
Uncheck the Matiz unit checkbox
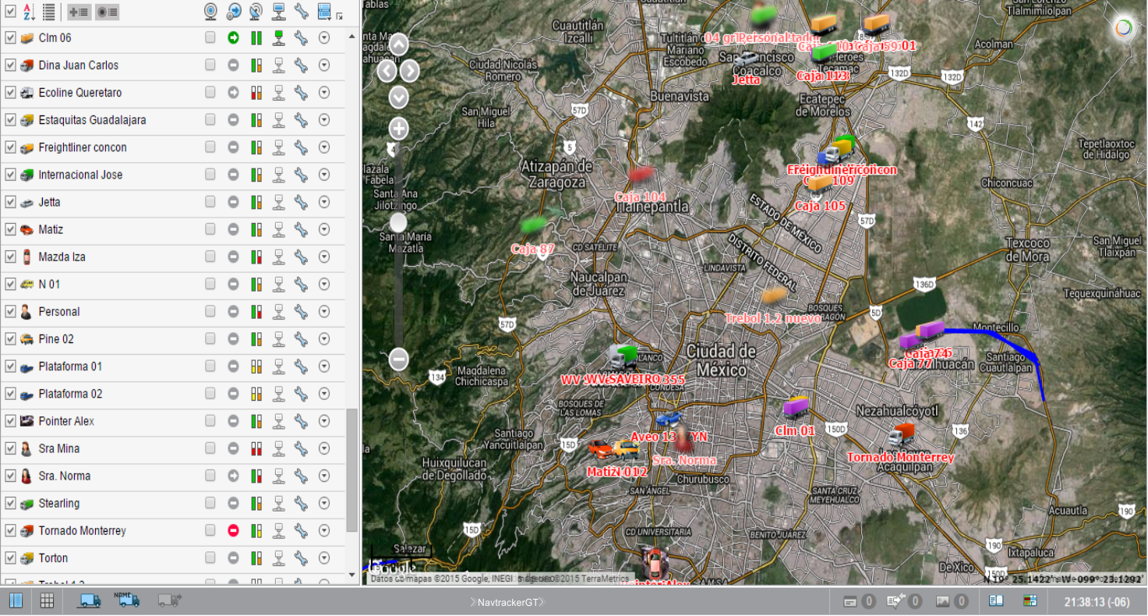point(10,229)
